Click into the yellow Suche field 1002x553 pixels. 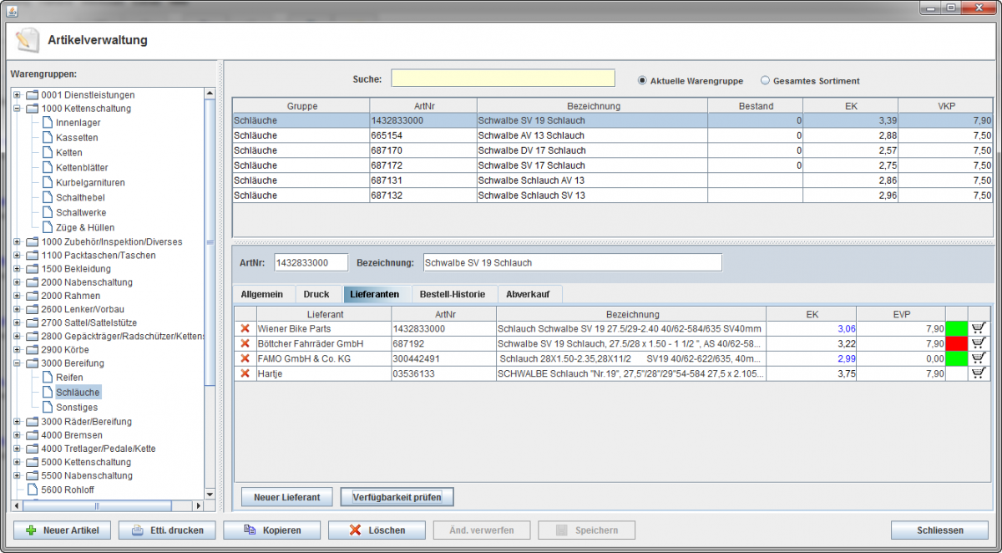[x=503, y=79]
